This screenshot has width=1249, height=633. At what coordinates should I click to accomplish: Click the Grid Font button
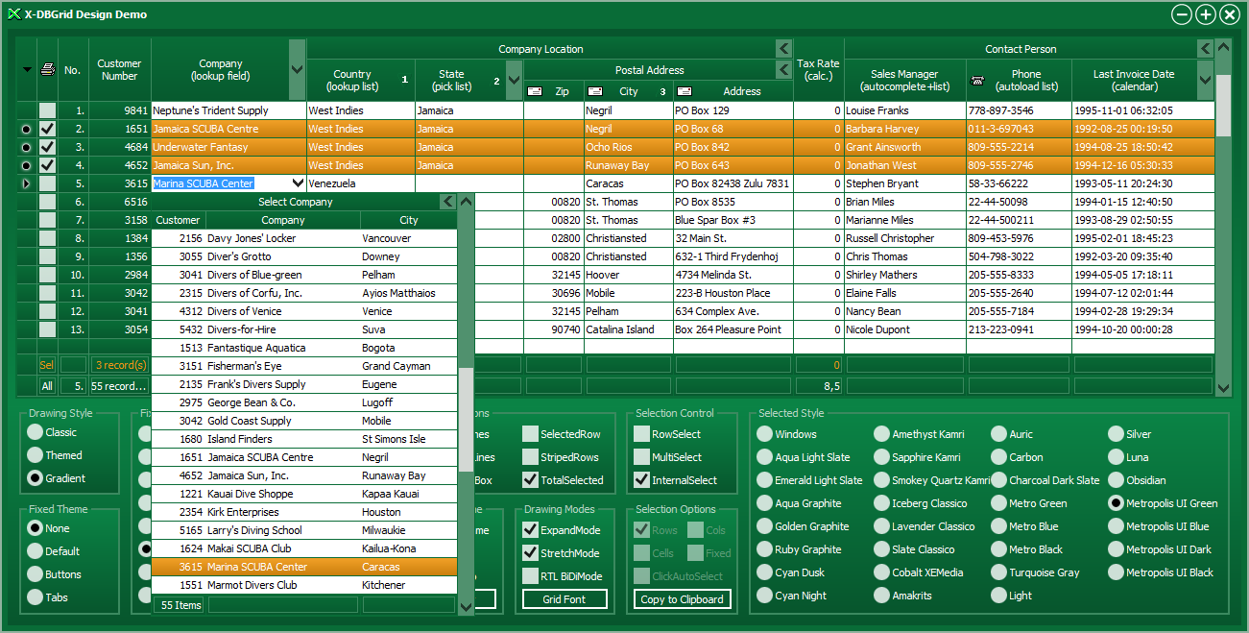click(x=564, y=599)
